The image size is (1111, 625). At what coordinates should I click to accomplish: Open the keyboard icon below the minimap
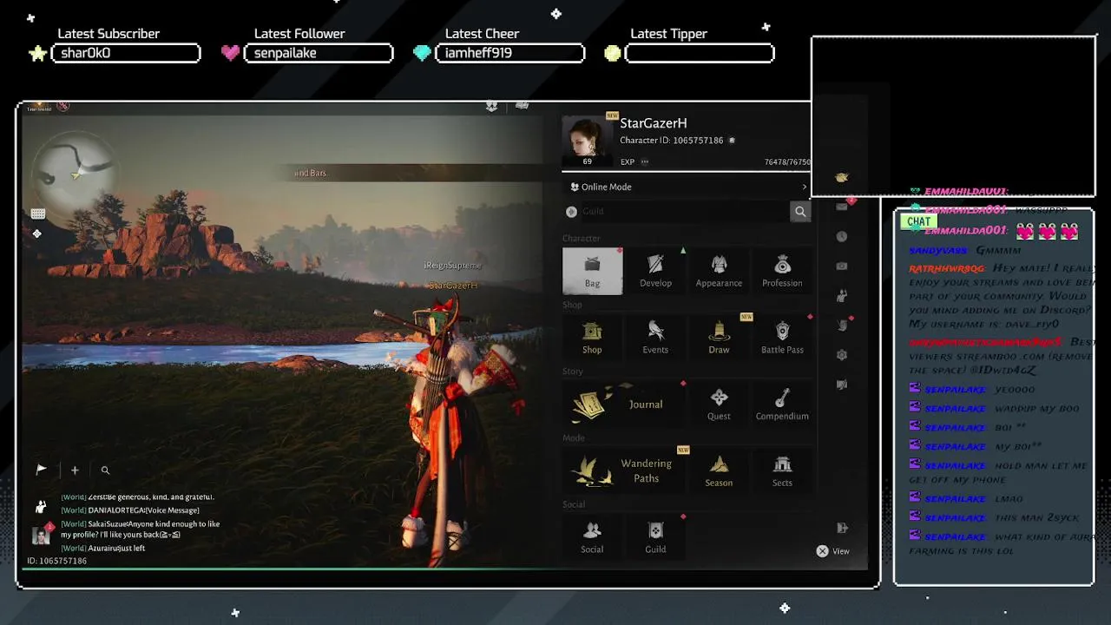coord(37,214)
